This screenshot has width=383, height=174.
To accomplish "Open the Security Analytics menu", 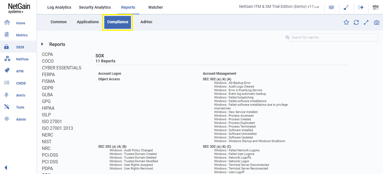I will pyautogui.click(x=95, y=7).
